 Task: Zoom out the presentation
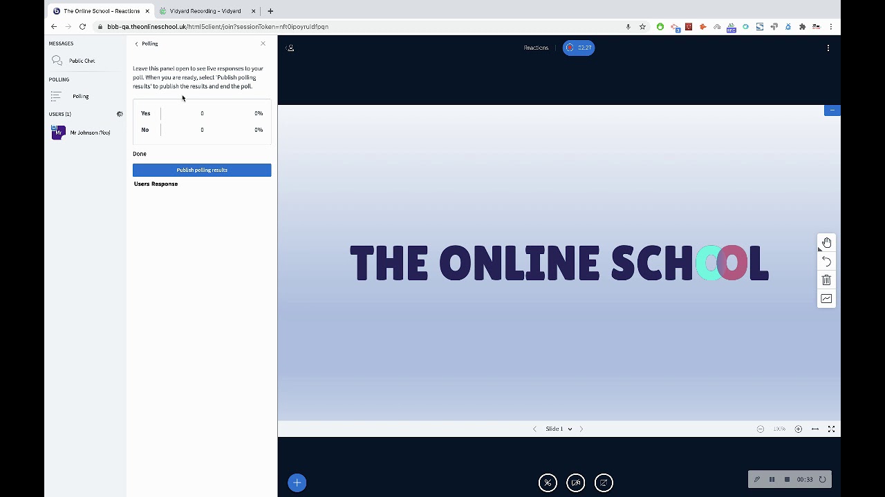(761, 429)
